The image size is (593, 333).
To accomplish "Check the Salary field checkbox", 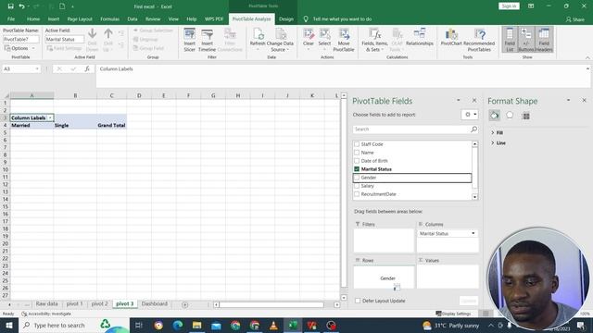I will pos(357,186).
